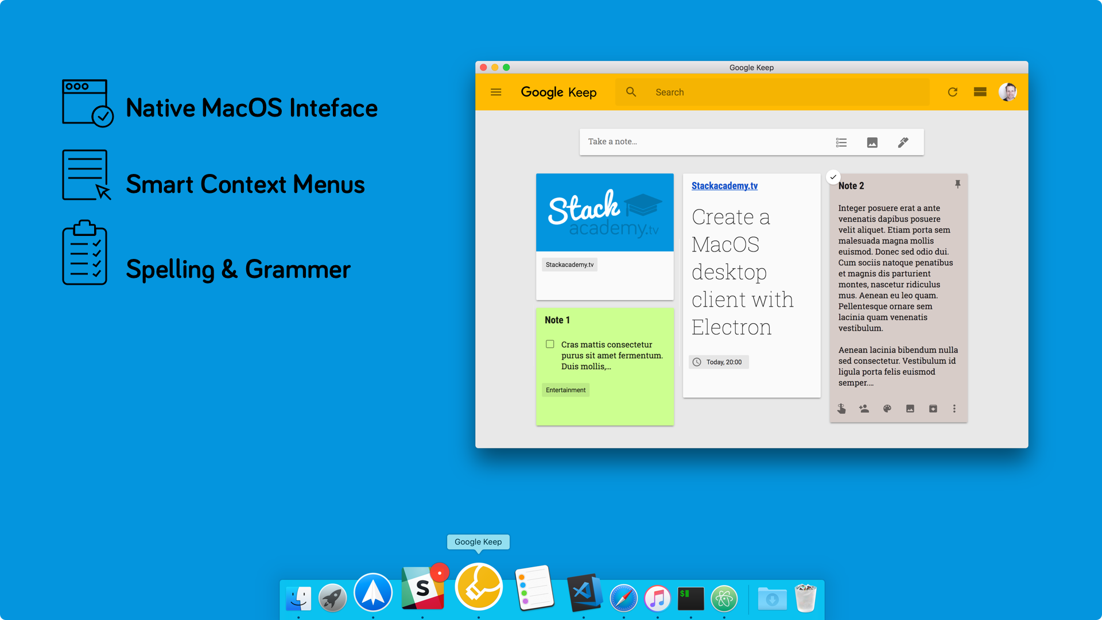Open the Stackacademy.tv link

(x=724, y=186)
